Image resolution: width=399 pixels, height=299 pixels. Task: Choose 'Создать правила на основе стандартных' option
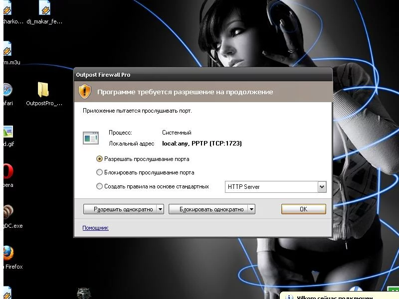click(99, 186)
